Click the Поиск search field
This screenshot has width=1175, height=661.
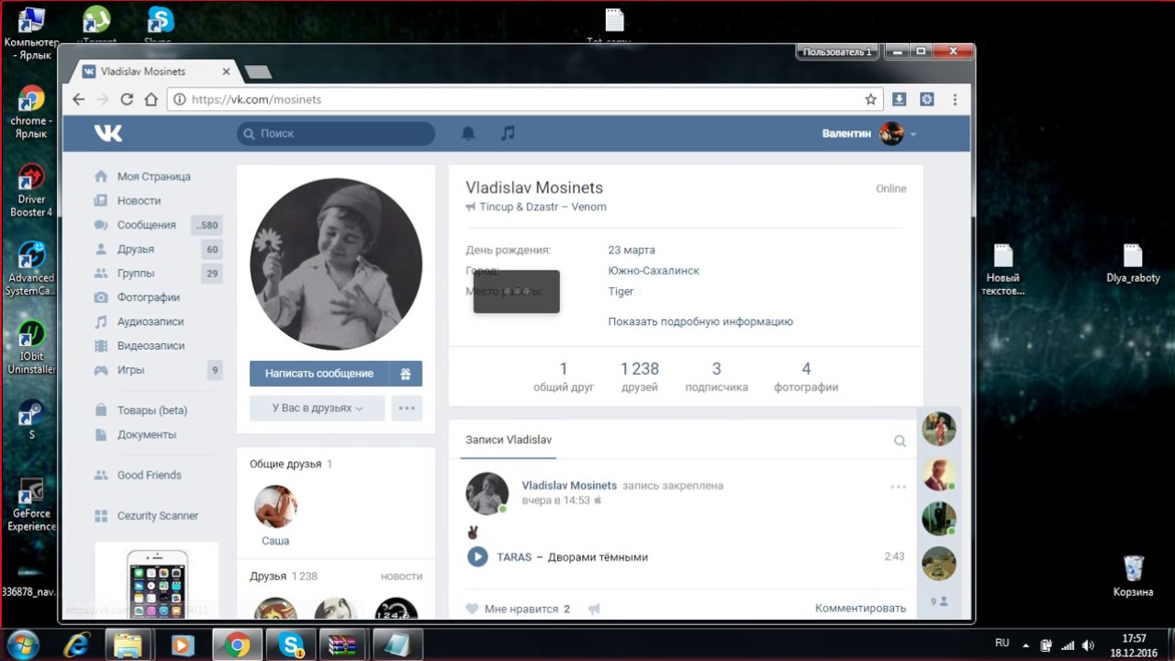tap(336, 133)
